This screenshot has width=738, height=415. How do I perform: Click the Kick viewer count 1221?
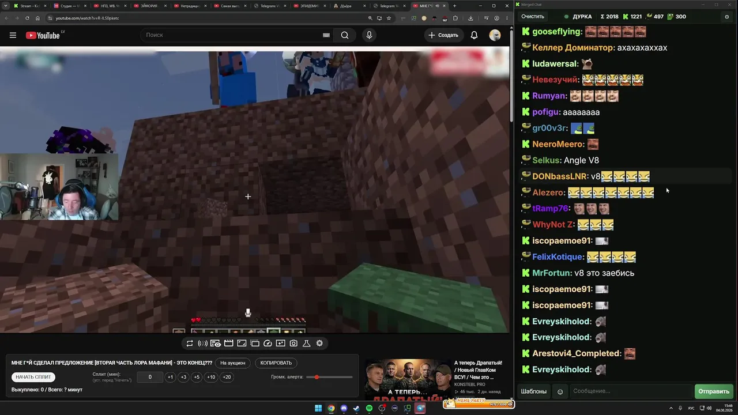[632, 17]
